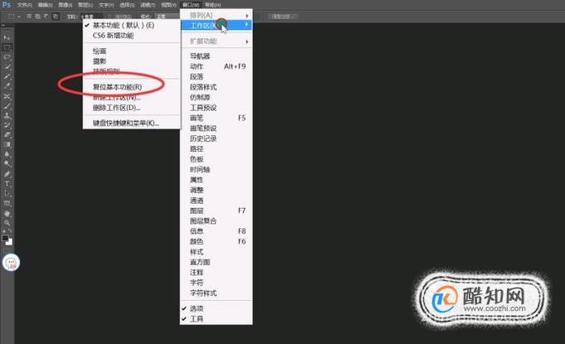The height and width of the screenshot is (344, 565).
Task: Open the tool preset picker dropdown arrow
Action: click(x=19, y=17)
